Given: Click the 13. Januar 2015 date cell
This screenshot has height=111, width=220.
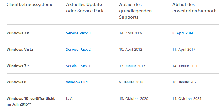Looking at the screenshot, I should [132, 66].
